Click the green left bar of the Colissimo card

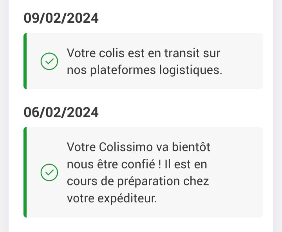[25, 172]
